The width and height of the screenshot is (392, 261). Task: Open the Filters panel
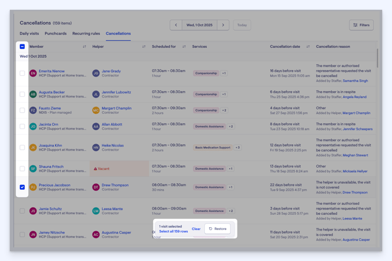(x=361, y=25)
